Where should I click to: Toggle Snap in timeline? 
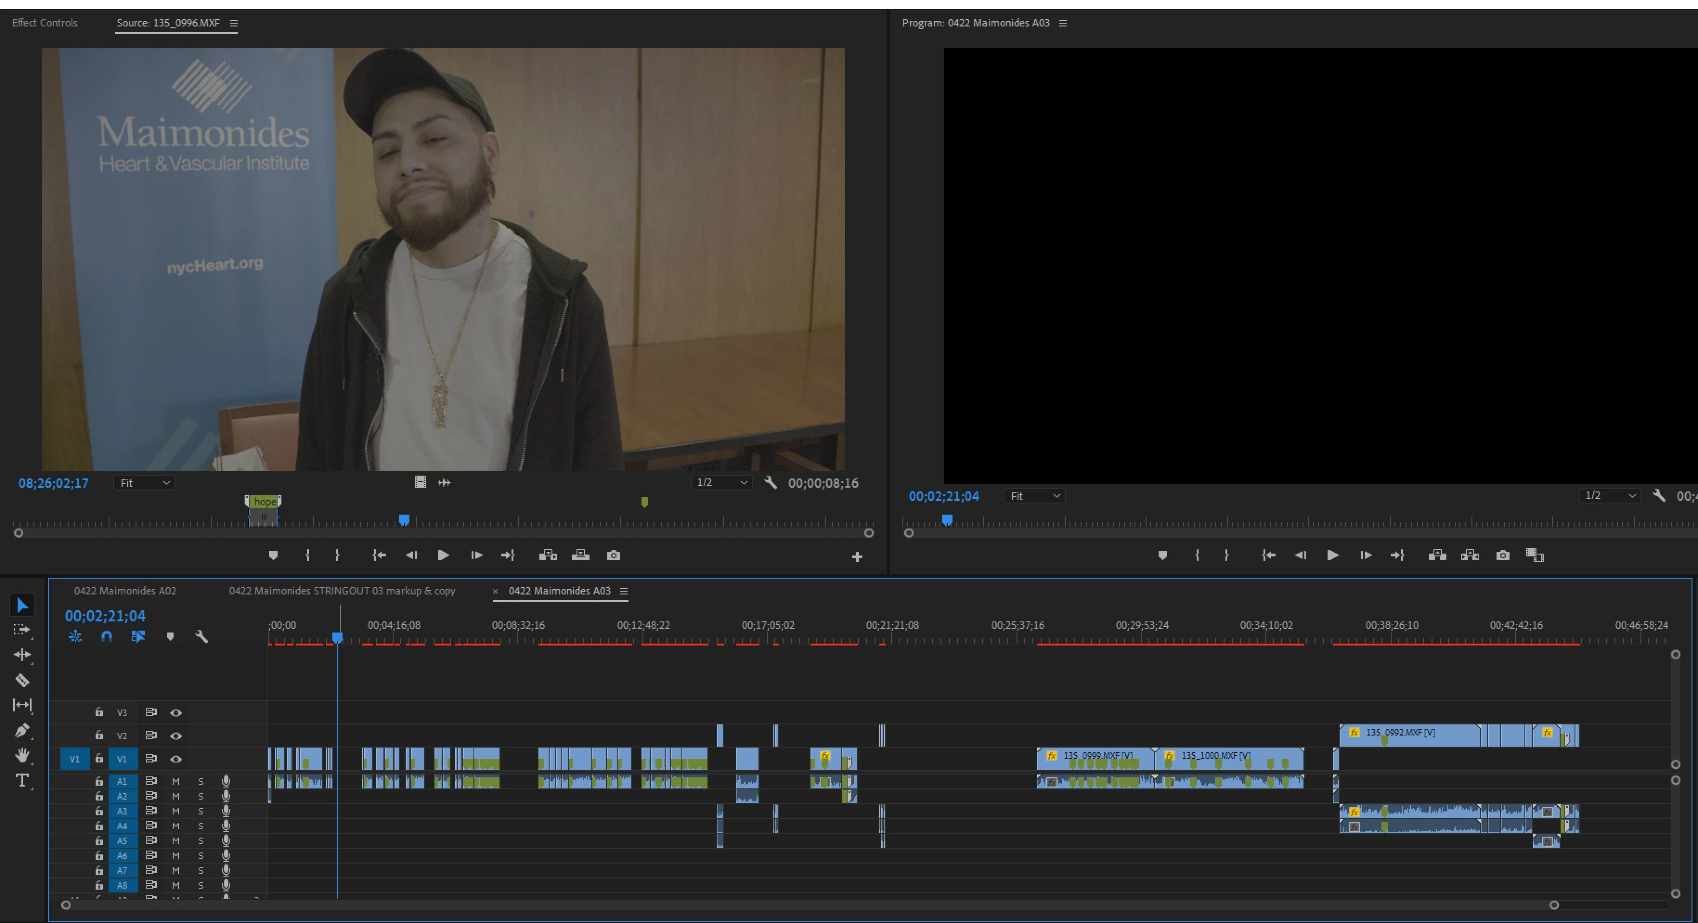tap(106, 636)
